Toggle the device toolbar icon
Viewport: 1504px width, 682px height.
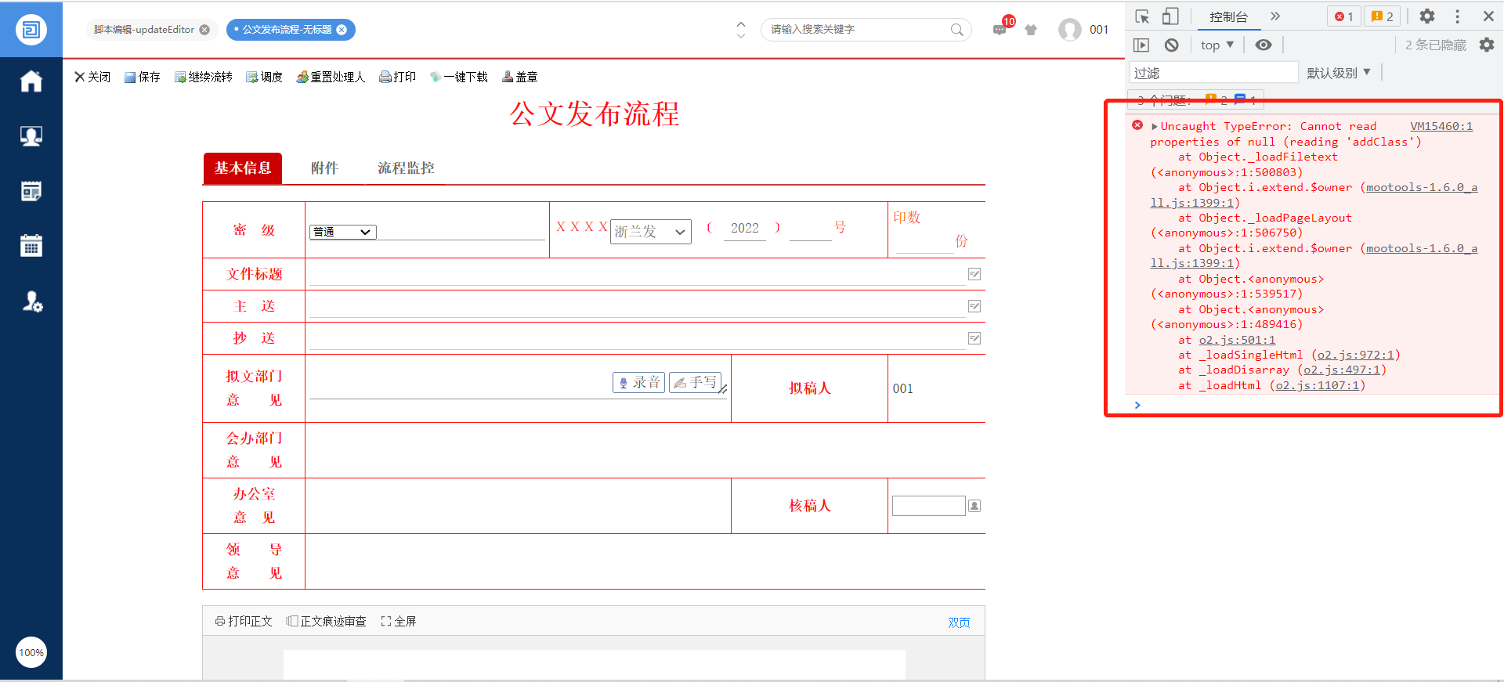(x=1170, y=16)
